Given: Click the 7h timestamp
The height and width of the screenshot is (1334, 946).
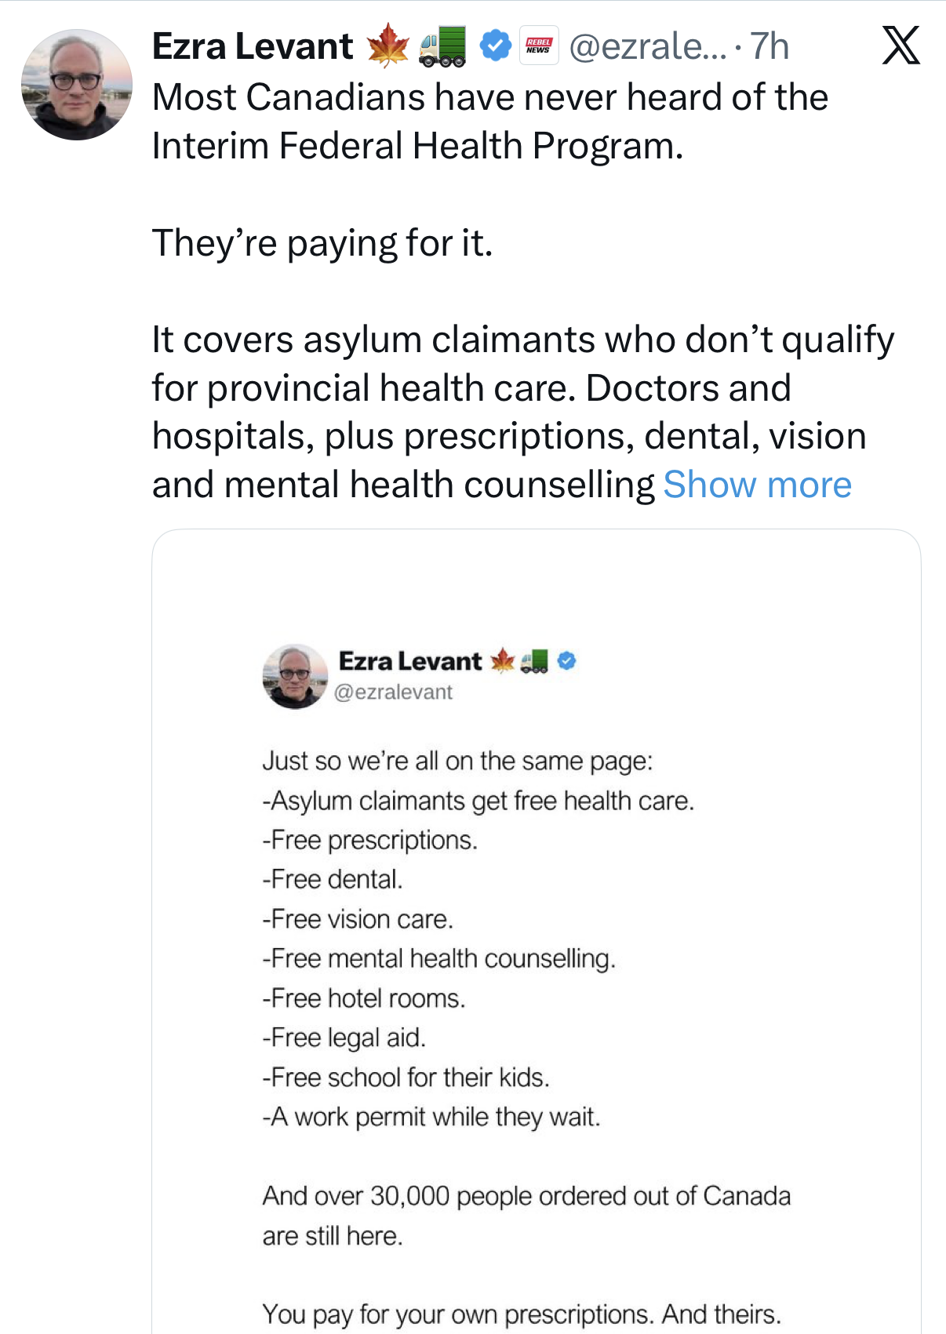Looking at the screenshot, I should 770,46.
